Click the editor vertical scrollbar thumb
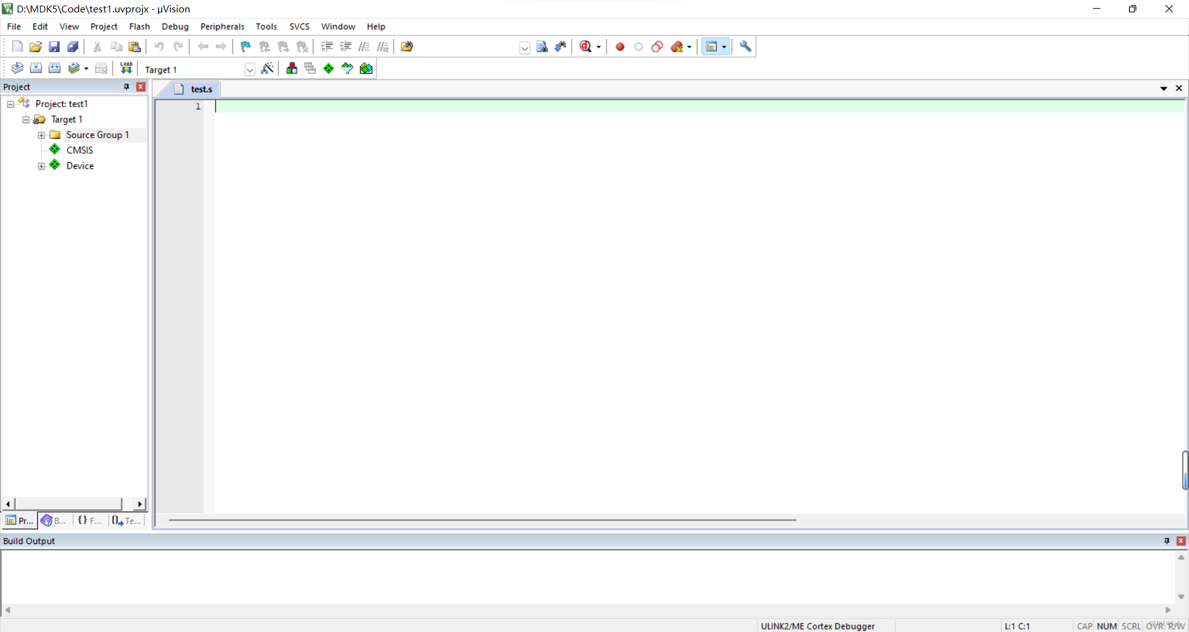 (x=1185, y=470)
